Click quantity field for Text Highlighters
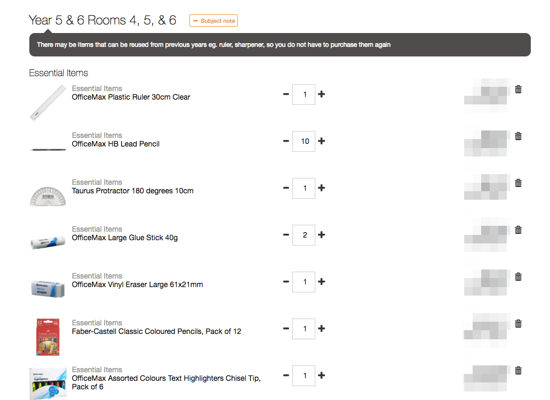Viewport: 550px width, 400px height. click(304, 376)
